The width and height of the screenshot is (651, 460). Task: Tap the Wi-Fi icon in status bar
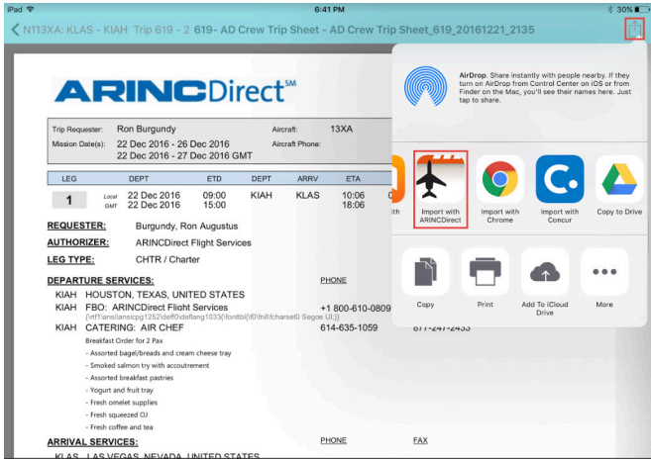(31, 9)
